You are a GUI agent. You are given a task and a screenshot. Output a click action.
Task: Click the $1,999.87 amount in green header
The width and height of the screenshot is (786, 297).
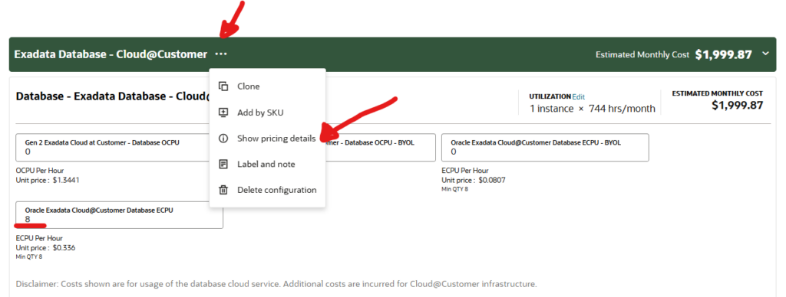723,54
